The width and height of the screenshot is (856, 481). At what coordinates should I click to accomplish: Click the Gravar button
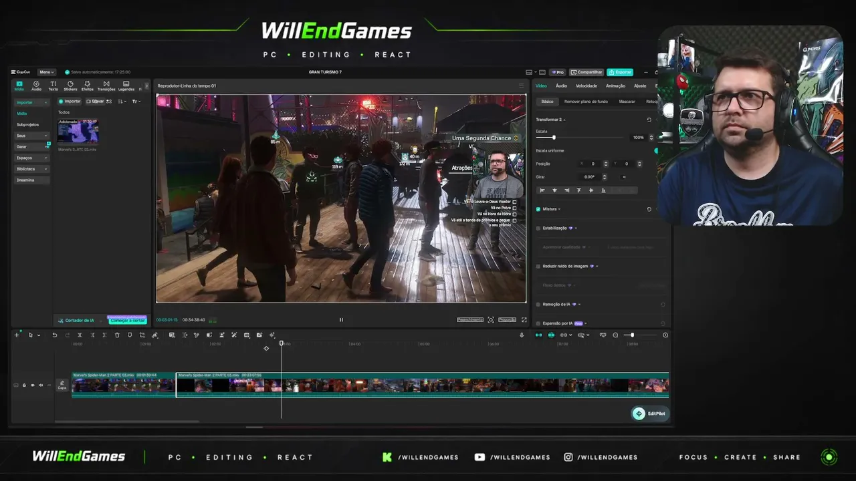click(x=96, y=102)
